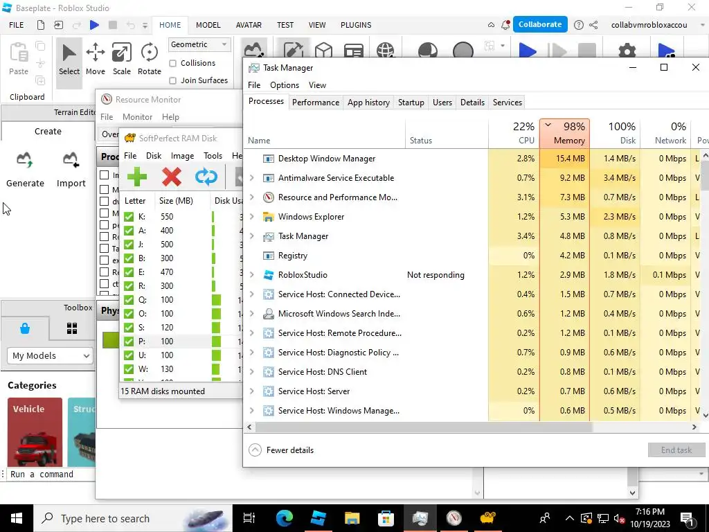Uncheck RAM disk J: checkbox
709x532 pixels.
[x=129, y=245]
